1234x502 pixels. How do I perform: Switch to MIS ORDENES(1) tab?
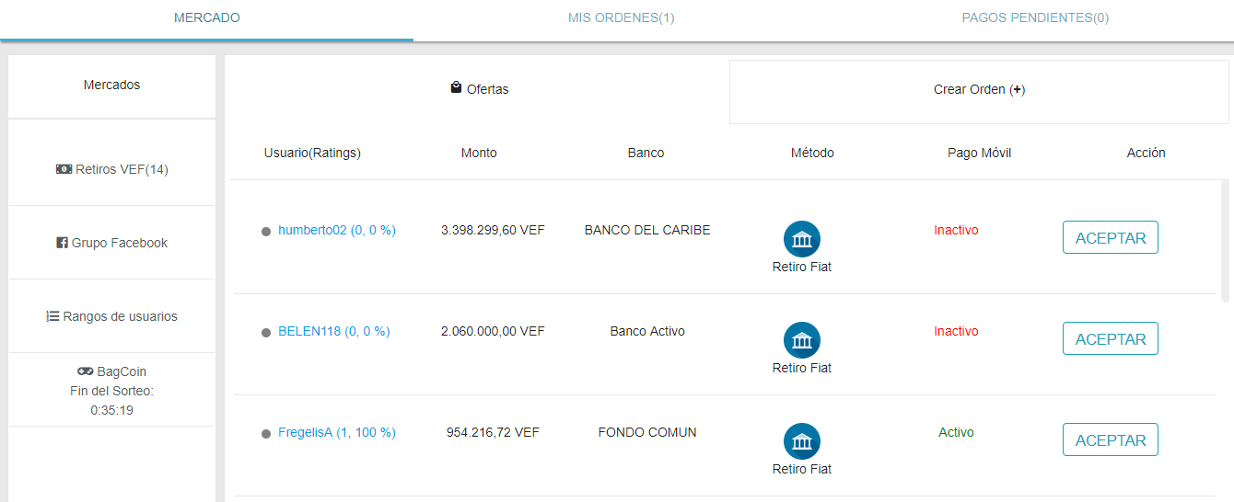[x=621, y=18]
